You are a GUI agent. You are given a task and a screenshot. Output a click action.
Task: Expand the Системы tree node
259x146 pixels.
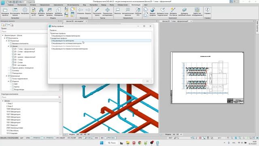pos(8,71)
